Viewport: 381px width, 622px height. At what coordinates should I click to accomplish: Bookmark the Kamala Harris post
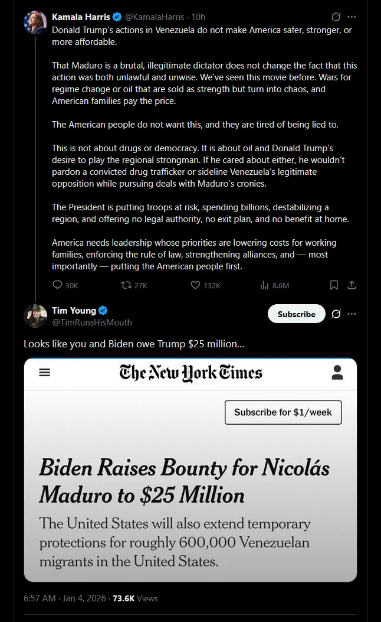pos(334,285)
